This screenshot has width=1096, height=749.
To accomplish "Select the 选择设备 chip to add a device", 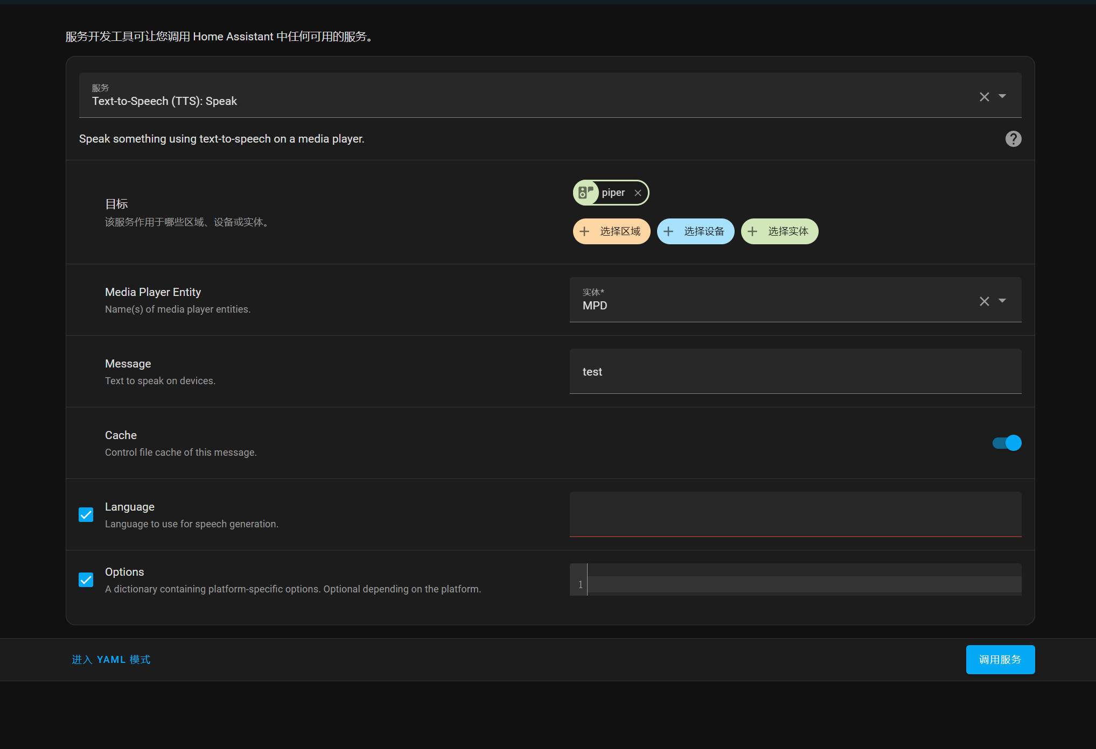I will (x=695, y=231).
